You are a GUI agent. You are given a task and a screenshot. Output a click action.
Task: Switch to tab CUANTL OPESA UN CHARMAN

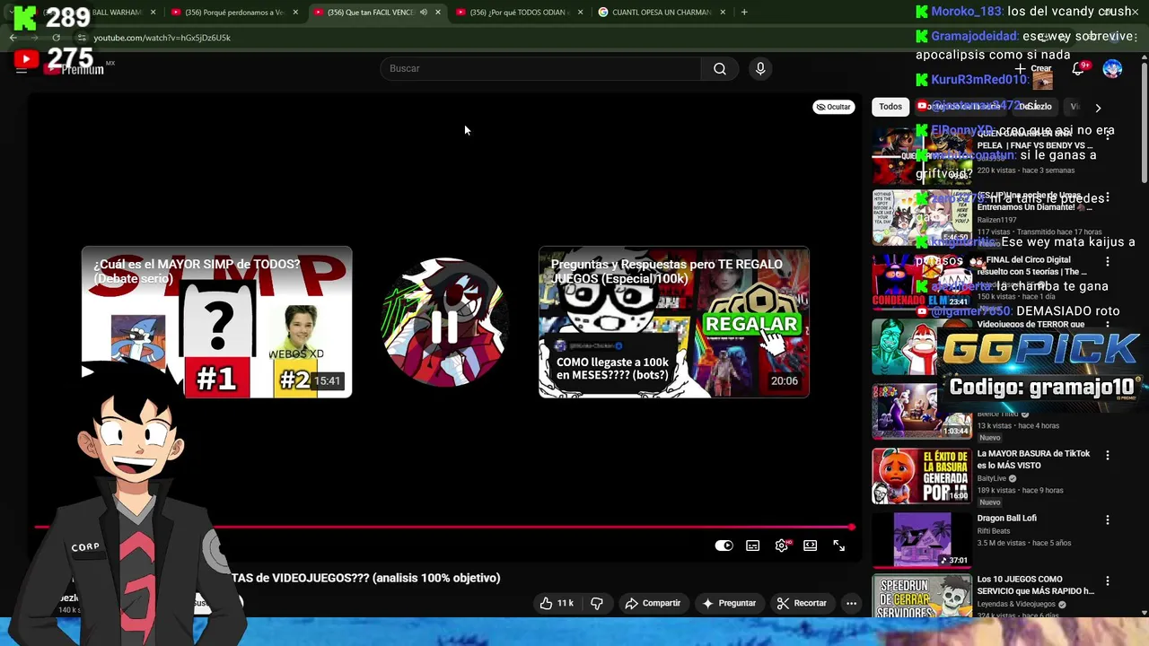coord(661,13)
